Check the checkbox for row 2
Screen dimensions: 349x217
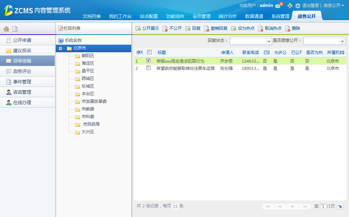click(x=149, y=68)
